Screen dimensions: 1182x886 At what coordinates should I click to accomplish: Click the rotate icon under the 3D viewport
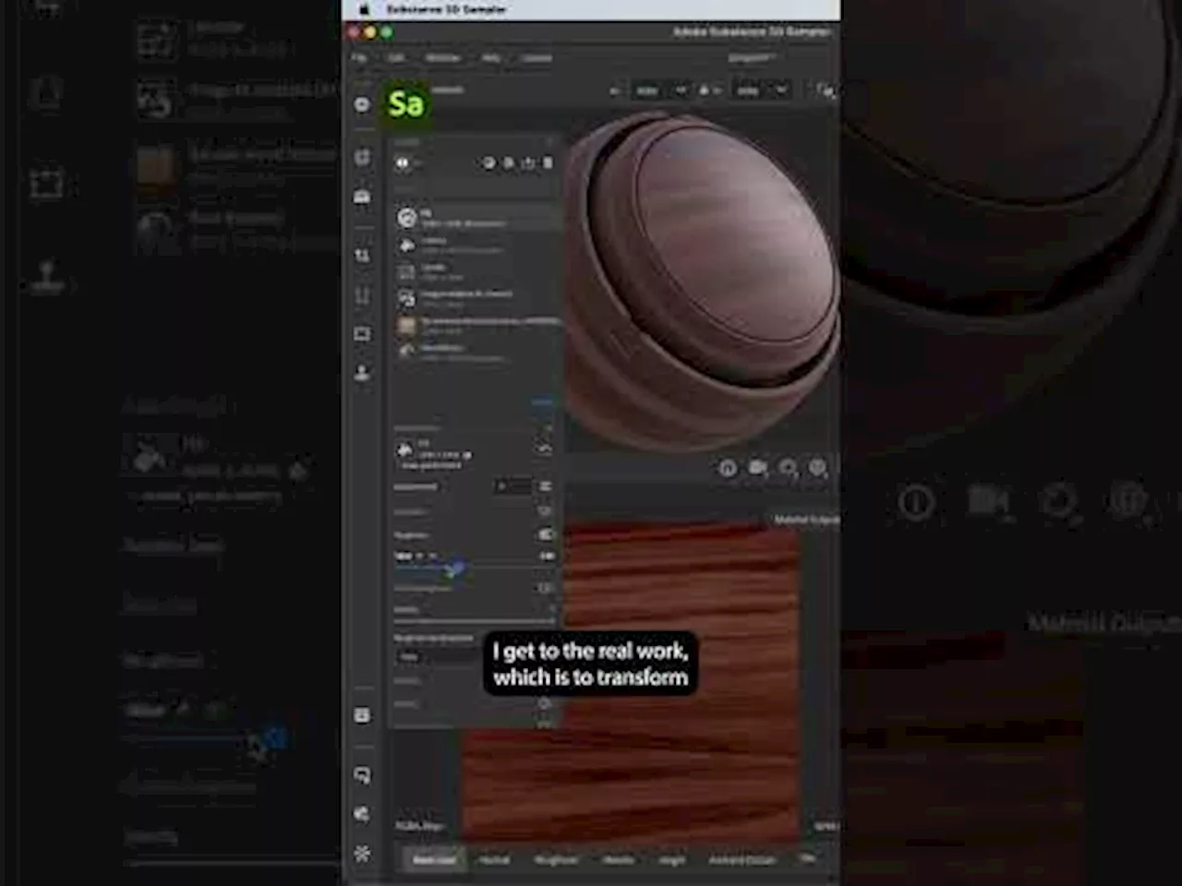tap(789, 469)
